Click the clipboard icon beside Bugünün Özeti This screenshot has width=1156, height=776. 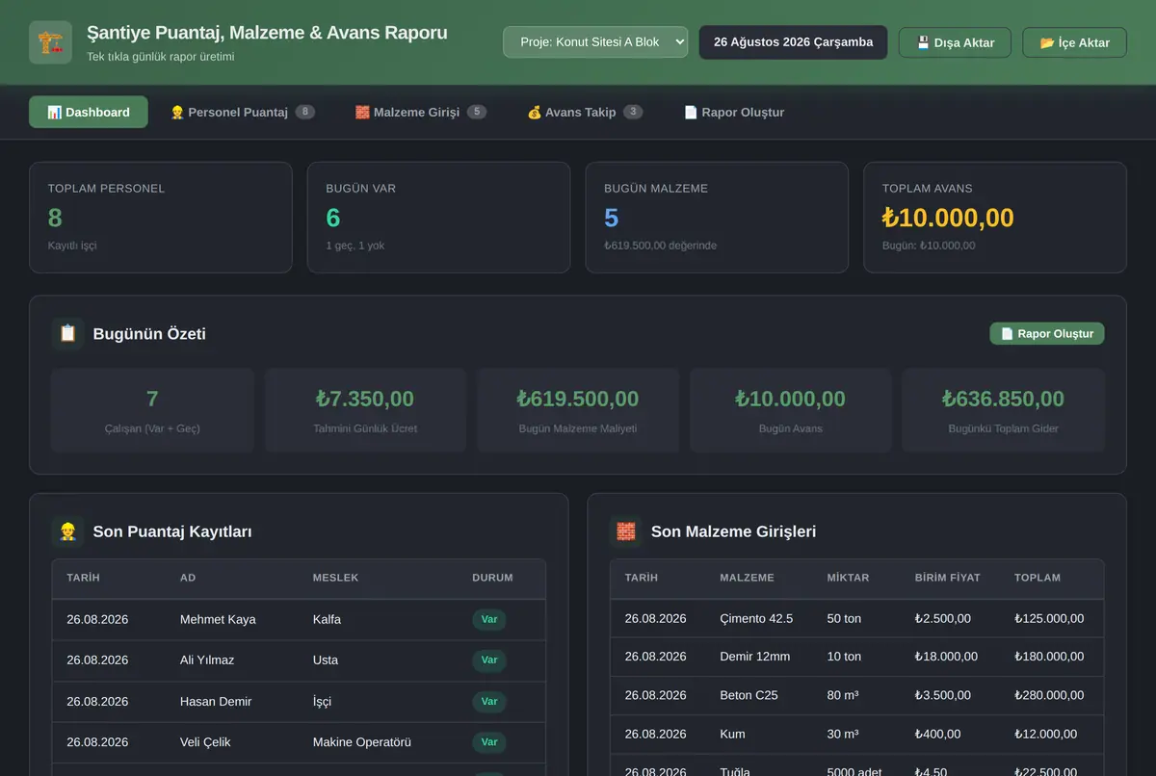[x=67, y=334]
